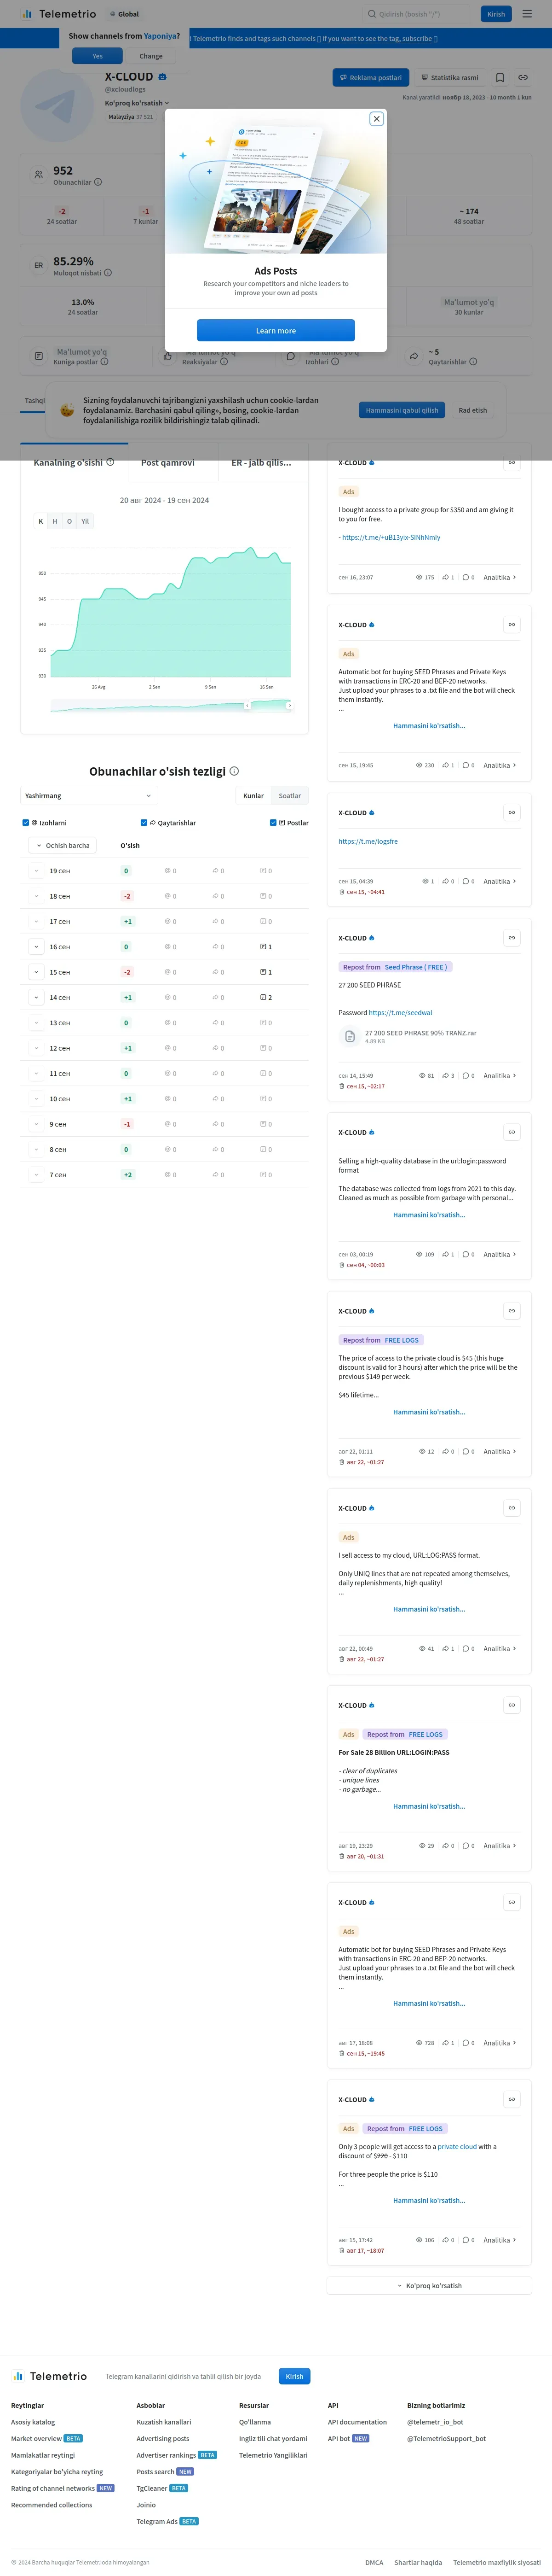
Task: Switch the table to Soatlar view
Action: [289, 796]
